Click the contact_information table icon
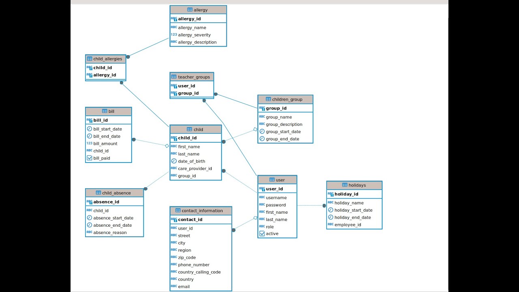Viewport: 519px width, 292px height. (178, 211)
